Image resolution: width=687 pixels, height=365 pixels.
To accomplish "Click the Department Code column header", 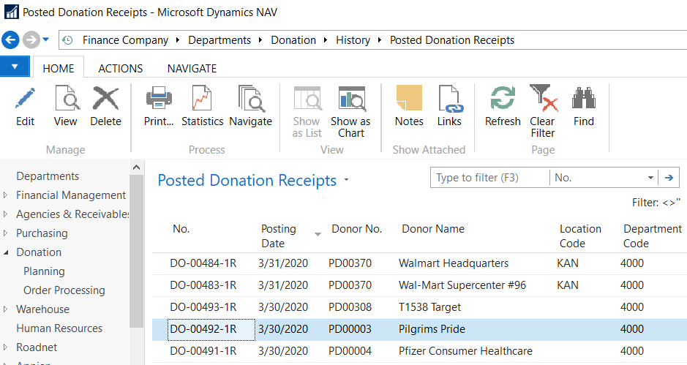I will (x=653, y=236).
